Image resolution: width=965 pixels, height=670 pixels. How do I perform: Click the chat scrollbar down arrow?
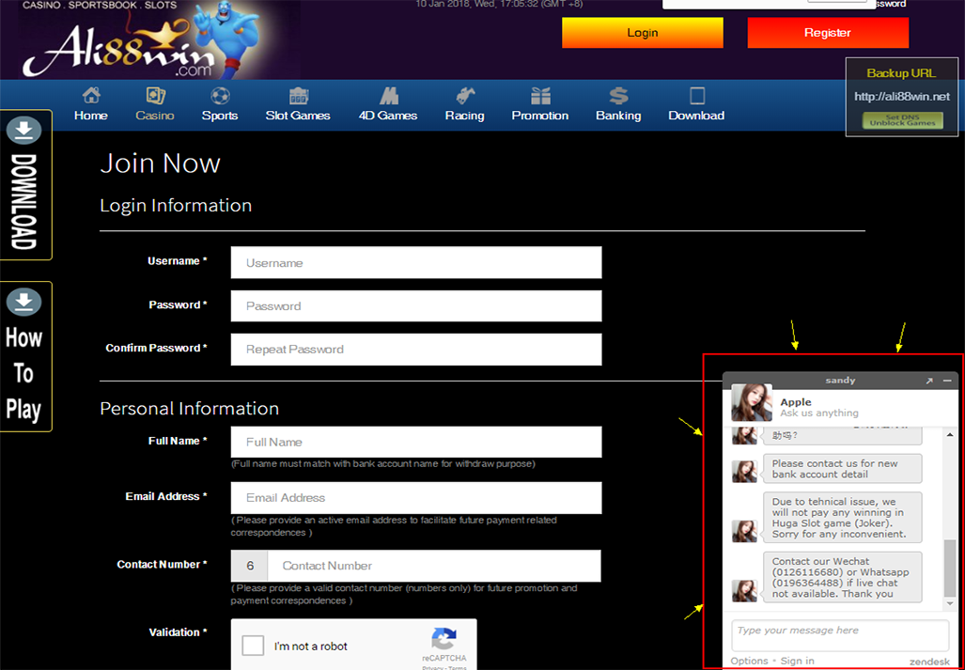950,603
